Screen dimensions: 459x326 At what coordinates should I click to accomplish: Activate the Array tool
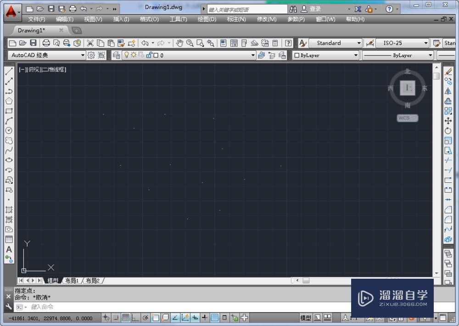448,111
